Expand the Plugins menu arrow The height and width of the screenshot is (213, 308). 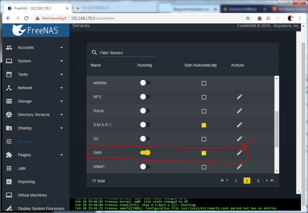point(62,155)
